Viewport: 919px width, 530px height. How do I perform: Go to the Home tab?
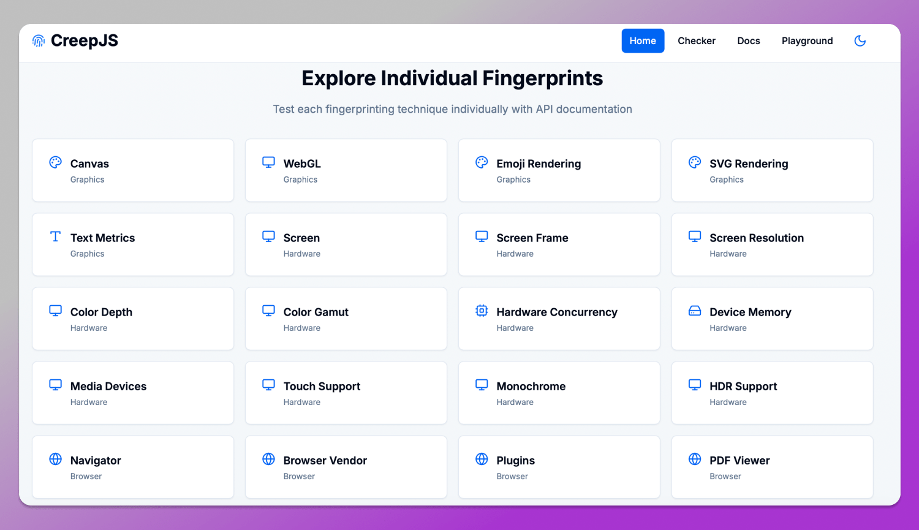(x=643, y=41)
